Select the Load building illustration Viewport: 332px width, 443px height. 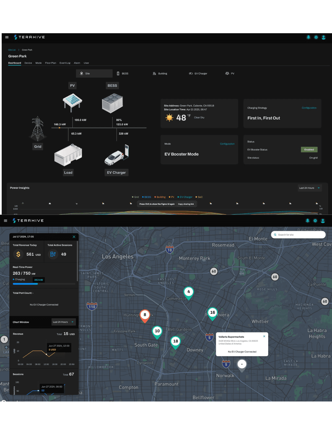[x=68, y=154]
